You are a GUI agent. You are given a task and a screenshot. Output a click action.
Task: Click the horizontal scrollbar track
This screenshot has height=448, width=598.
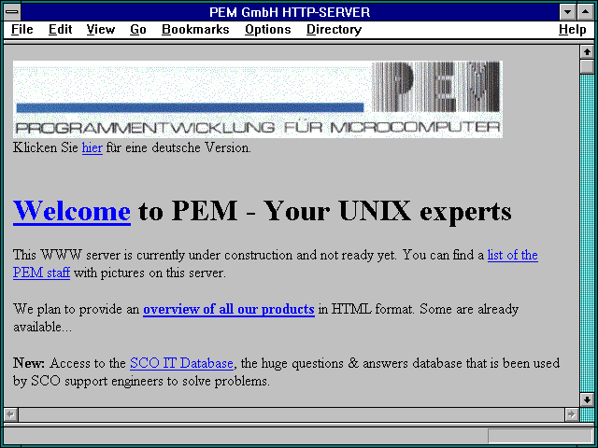tap(291, 414)
